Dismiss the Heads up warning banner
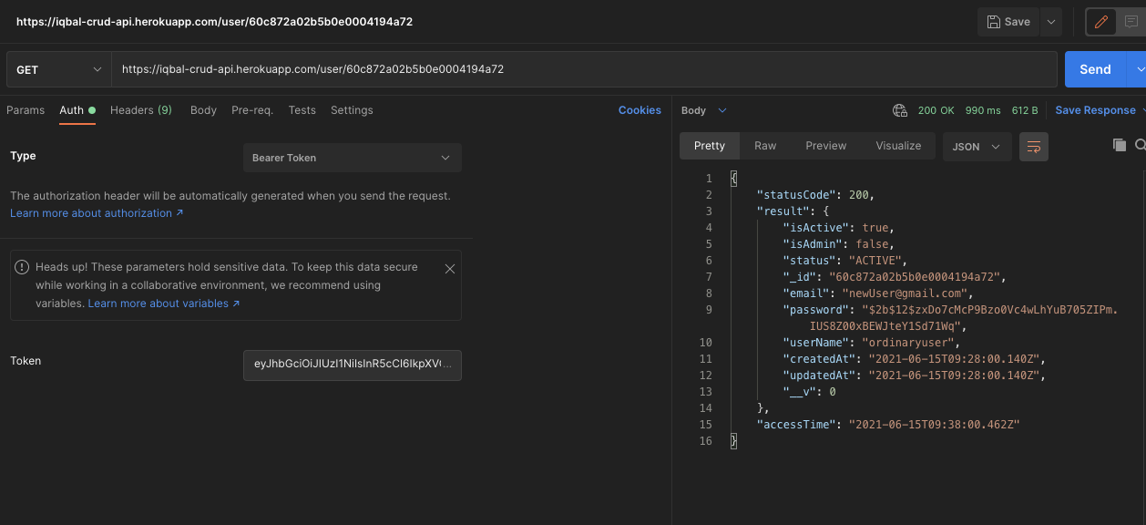1146x525 pixels. [449, 269]
